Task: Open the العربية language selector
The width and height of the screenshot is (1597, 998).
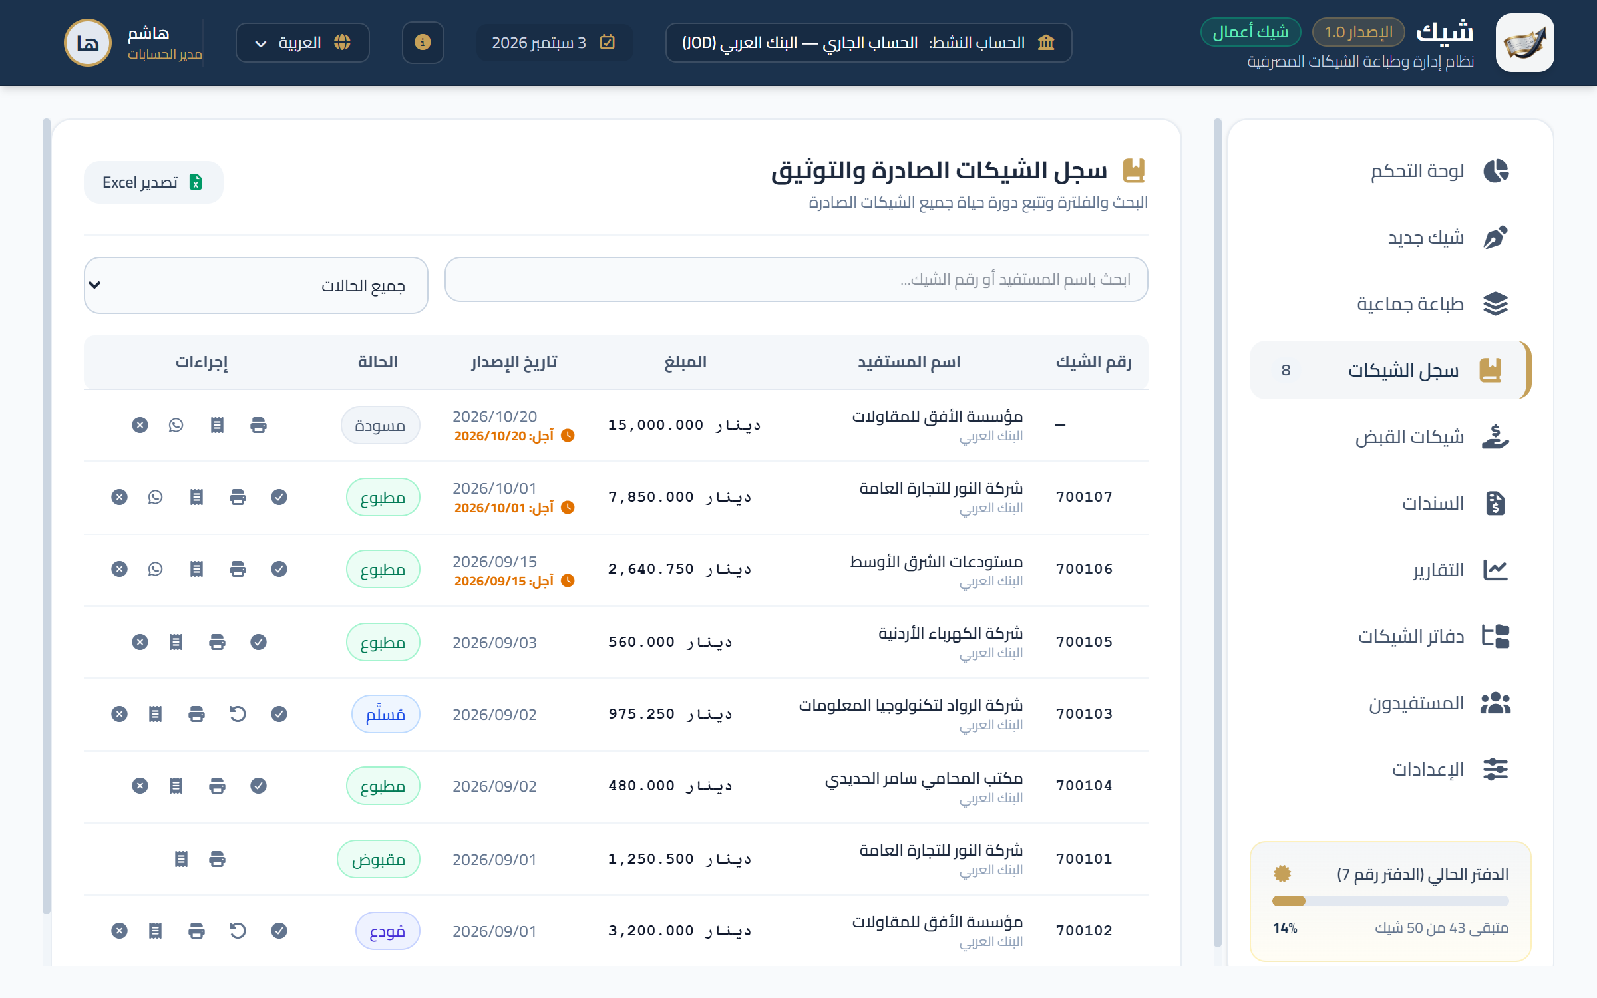Action: pyautogui.click(x=303, y=43)
